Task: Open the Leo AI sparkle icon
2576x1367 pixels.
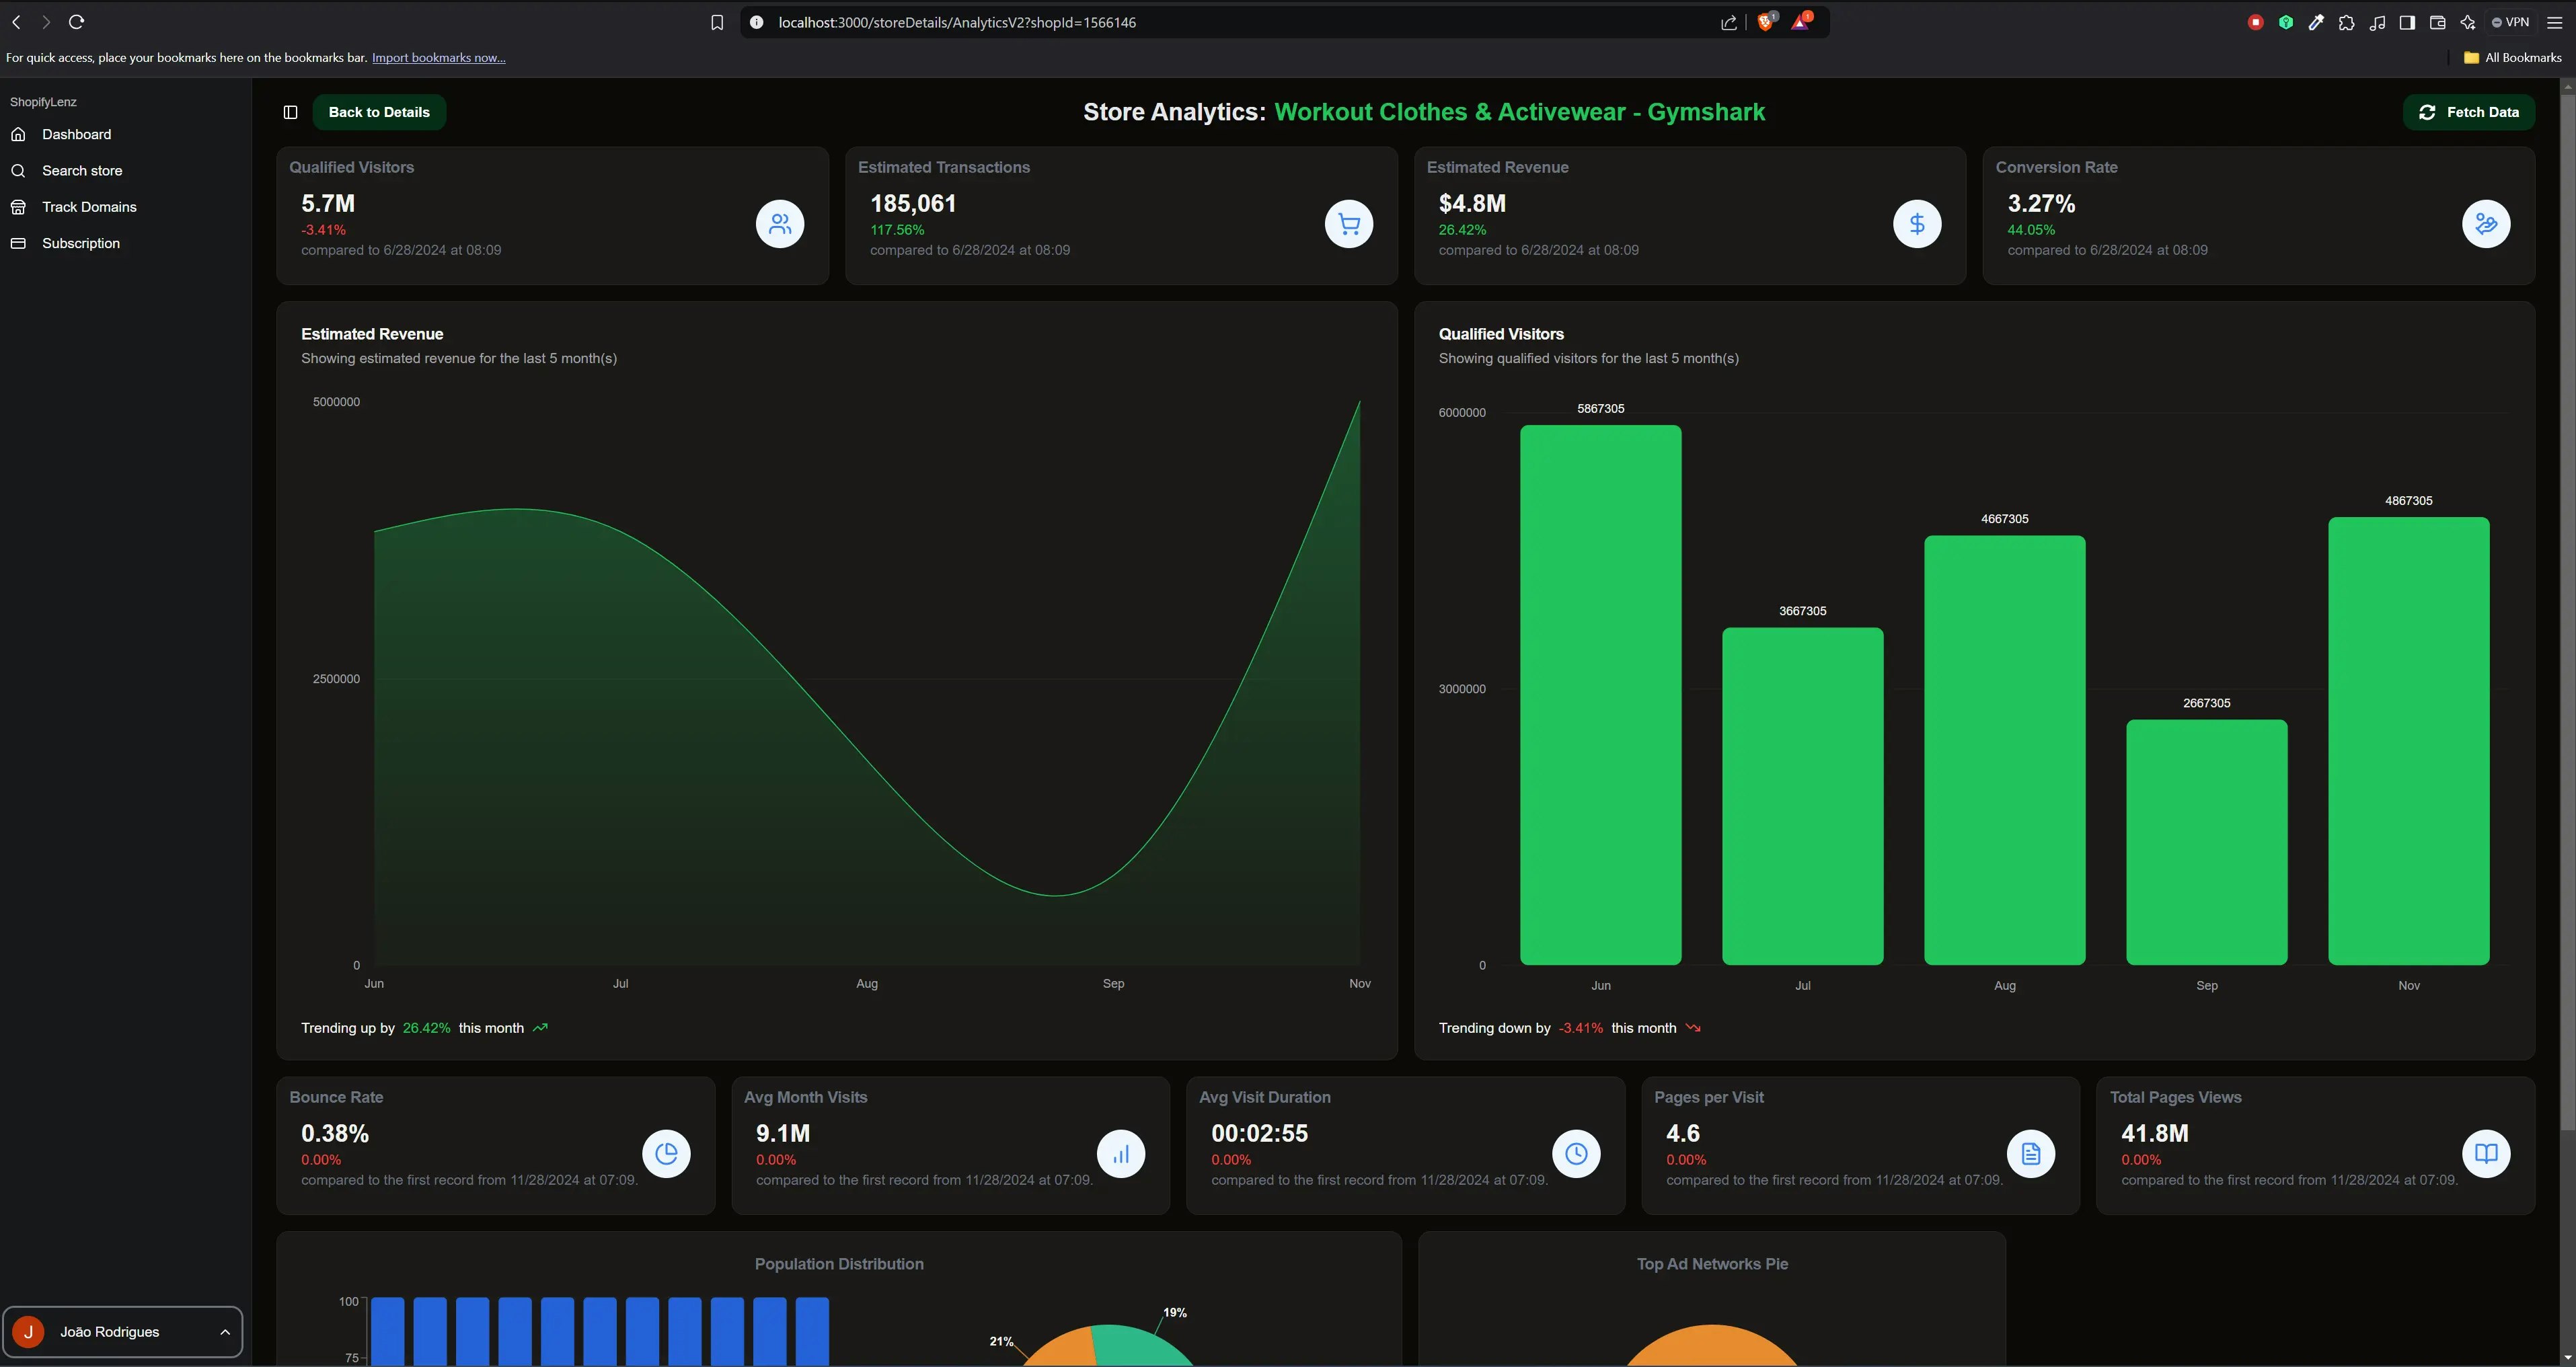Action: pyautogui.click(x=2468, y=22)
